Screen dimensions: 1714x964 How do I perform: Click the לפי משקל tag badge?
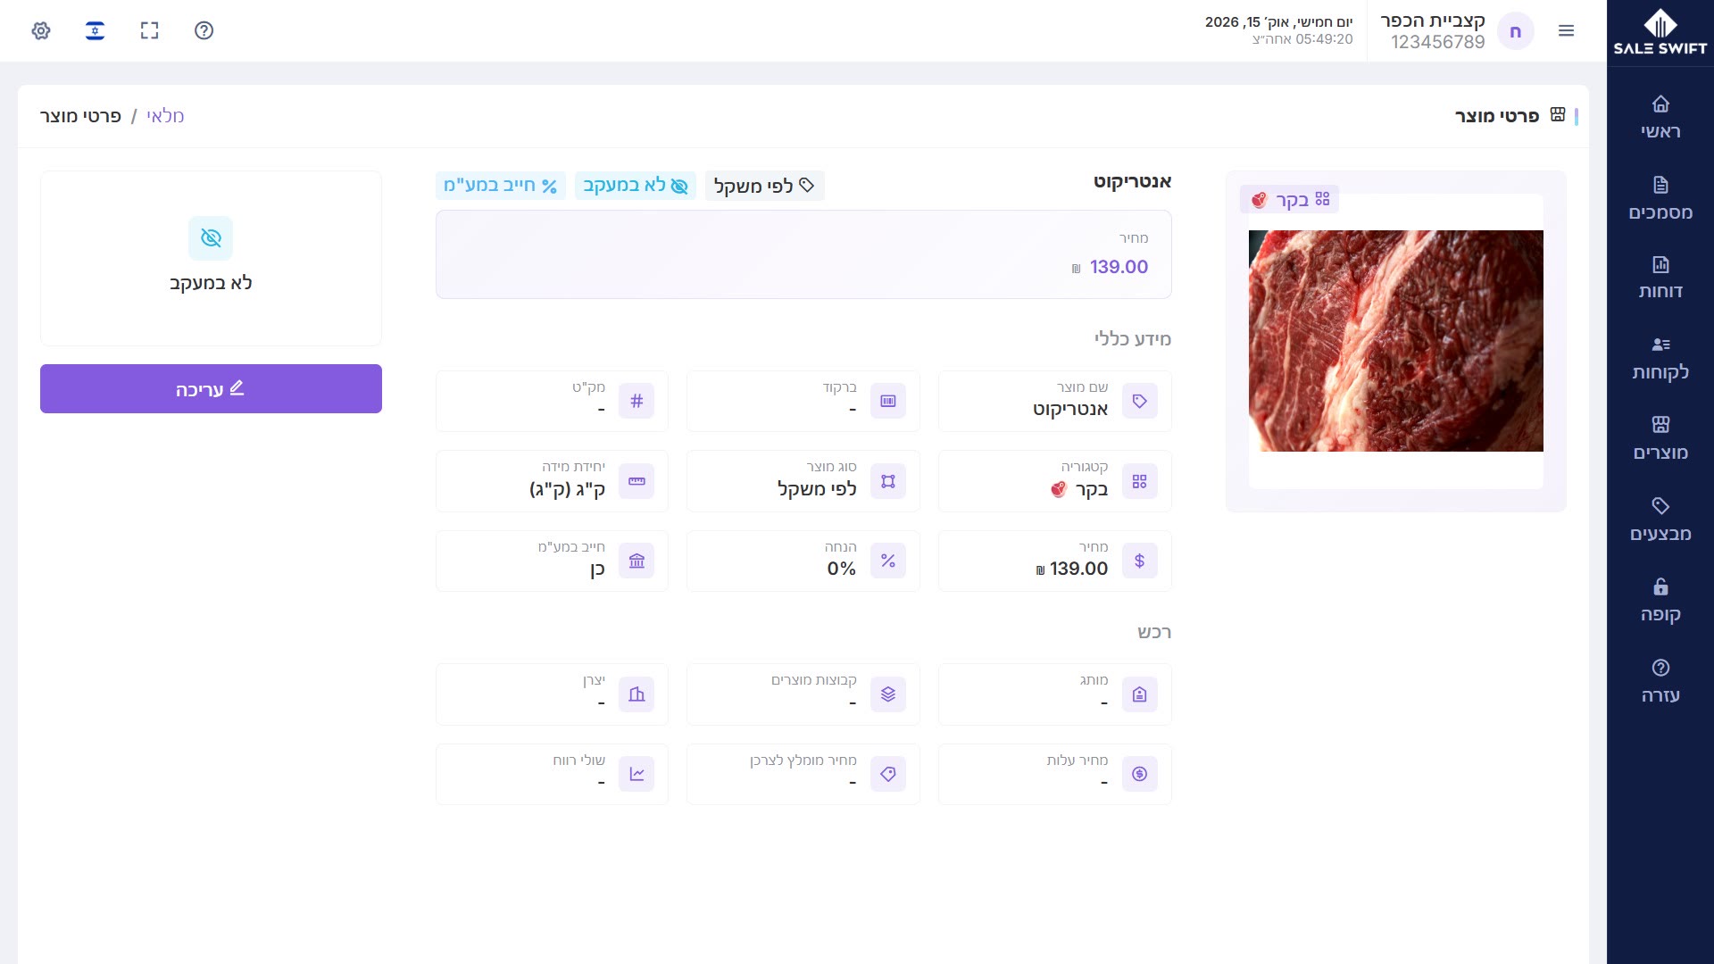pos(764,186)
